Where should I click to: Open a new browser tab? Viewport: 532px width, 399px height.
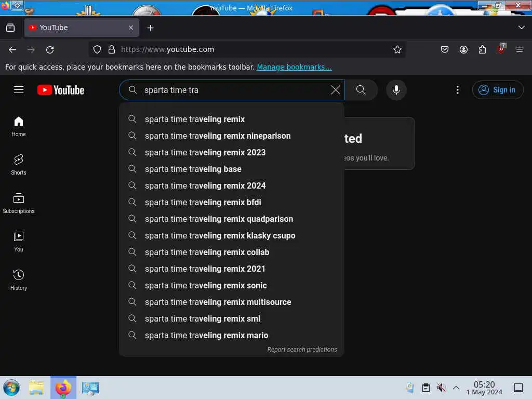[150, 28]
